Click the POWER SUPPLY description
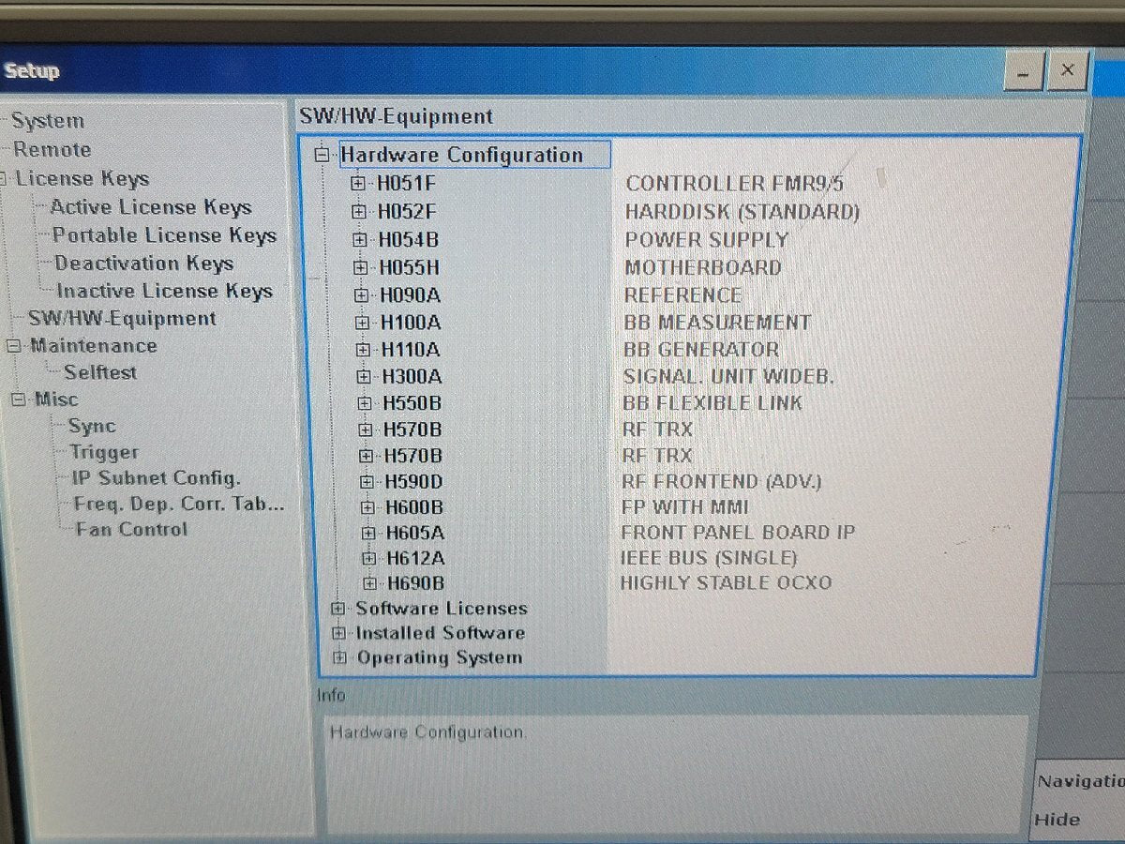Screen dimensions: 1125x844 [x=707, y=240]
